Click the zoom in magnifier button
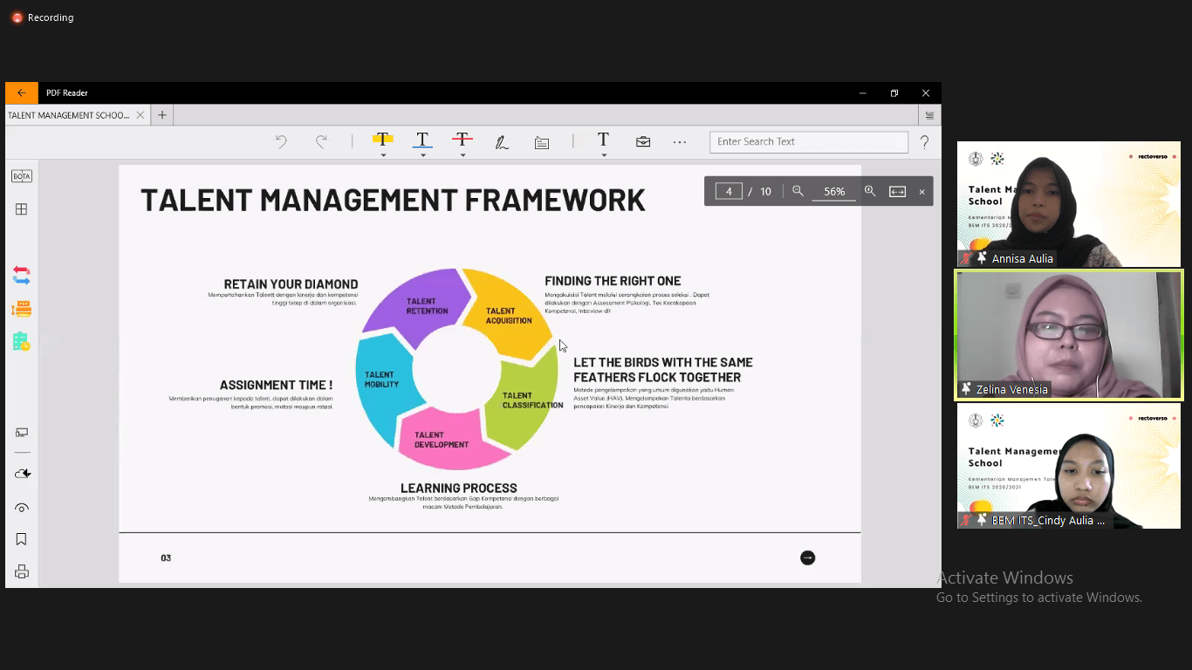Image resolution: width=1192 pixels, height=670 pixels. pyautogui.click(x=870, y=191)
